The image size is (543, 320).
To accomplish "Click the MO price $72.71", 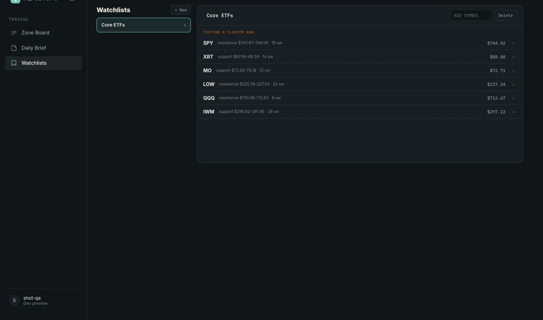I will (x=498, y=71).
